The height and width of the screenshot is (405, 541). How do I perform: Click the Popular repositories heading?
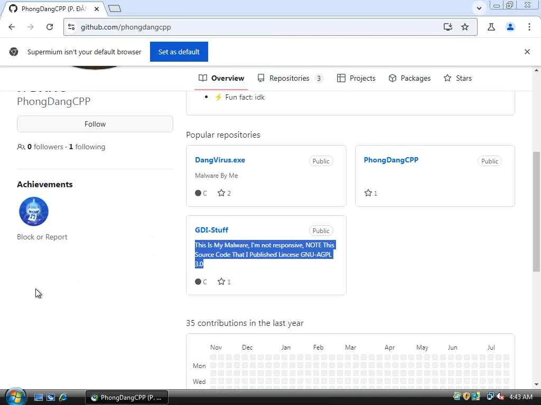(x=223, y=134)
